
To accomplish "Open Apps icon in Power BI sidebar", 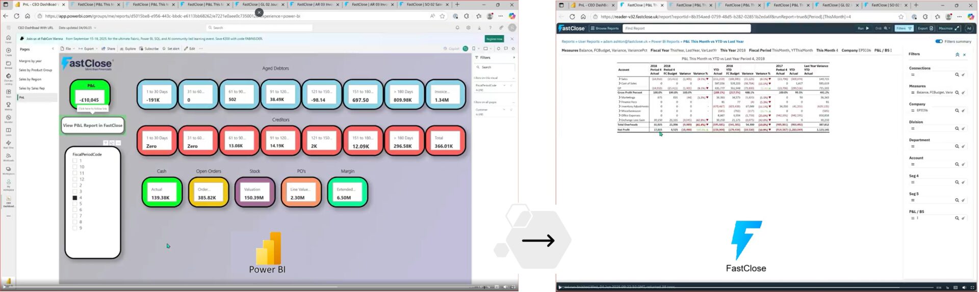I will pyautogui.click(x=8, y=93).
